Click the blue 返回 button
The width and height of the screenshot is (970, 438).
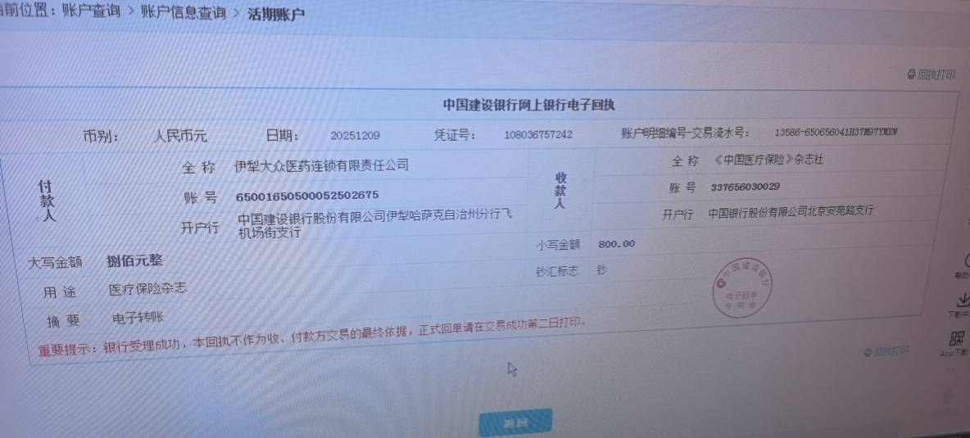(x=515, y=422)
